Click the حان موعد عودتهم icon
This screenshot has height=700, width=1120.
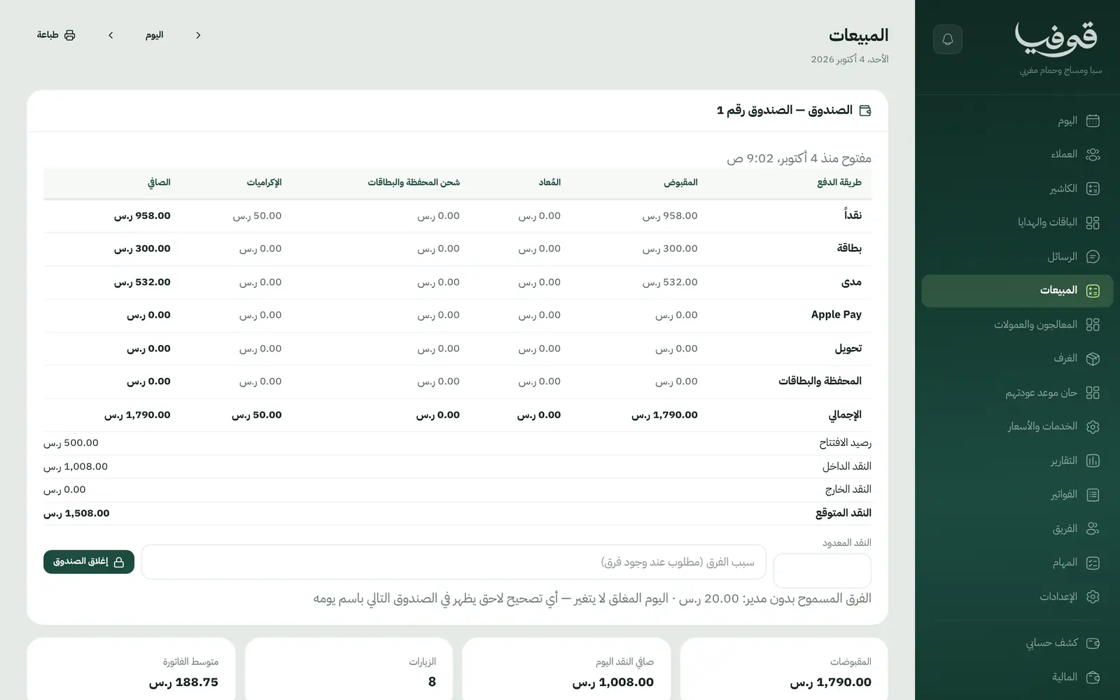[1093, 393]
